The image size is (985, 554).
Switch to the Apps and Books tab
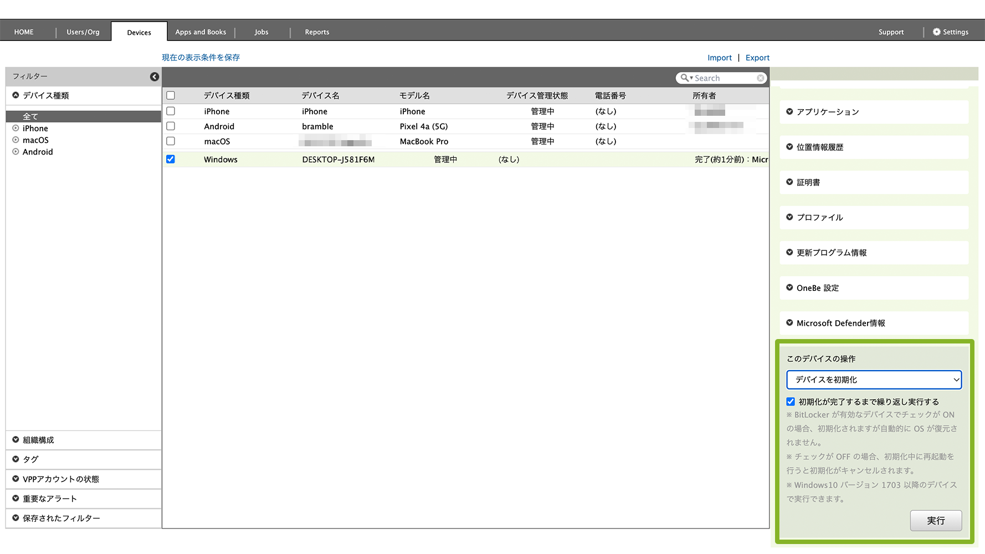tap(201, 32)
